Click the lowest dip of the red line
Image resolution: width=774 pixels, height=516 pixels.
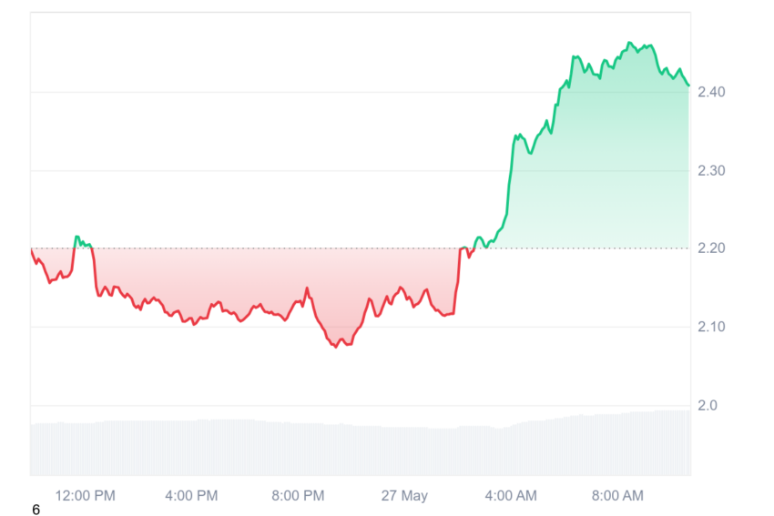[x=336, y=347]
